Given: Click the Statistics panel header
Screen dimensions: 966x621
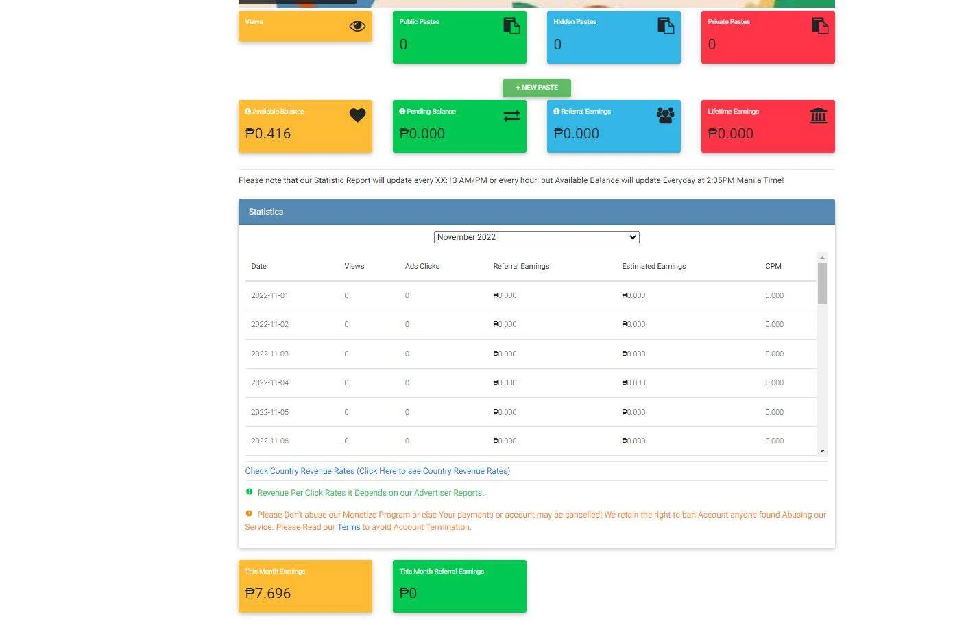Looking at the screenshot, I should click(x=537, y=212).
